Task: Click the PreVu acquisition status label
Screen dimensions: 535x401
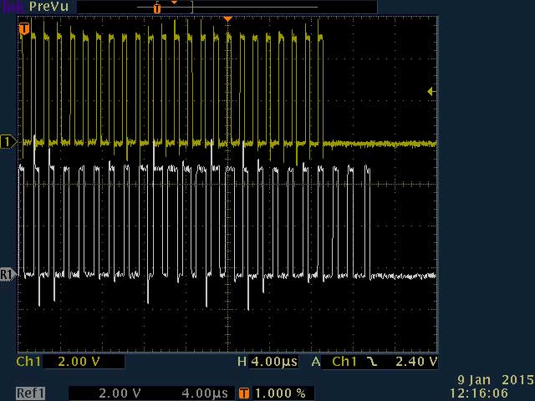Action: pos(46,7)
